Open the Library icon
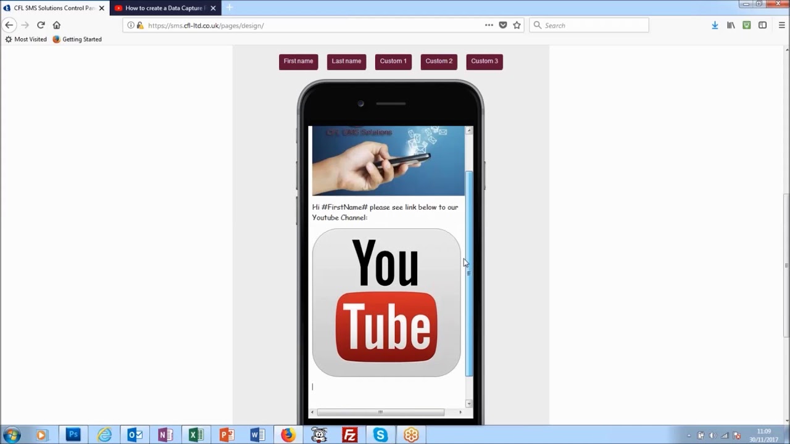The height and width of the screenshot is (444, 790). [x=731, y=25]
